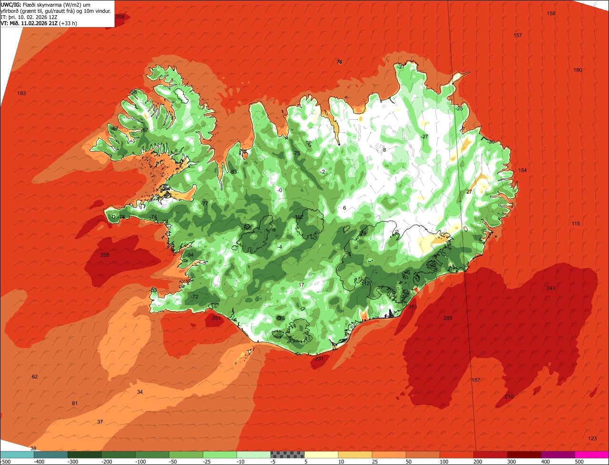Screen dimensions: 609x465
Task: Pick the pale yellow swatch between 5 and 10
Action: [321, 455]
